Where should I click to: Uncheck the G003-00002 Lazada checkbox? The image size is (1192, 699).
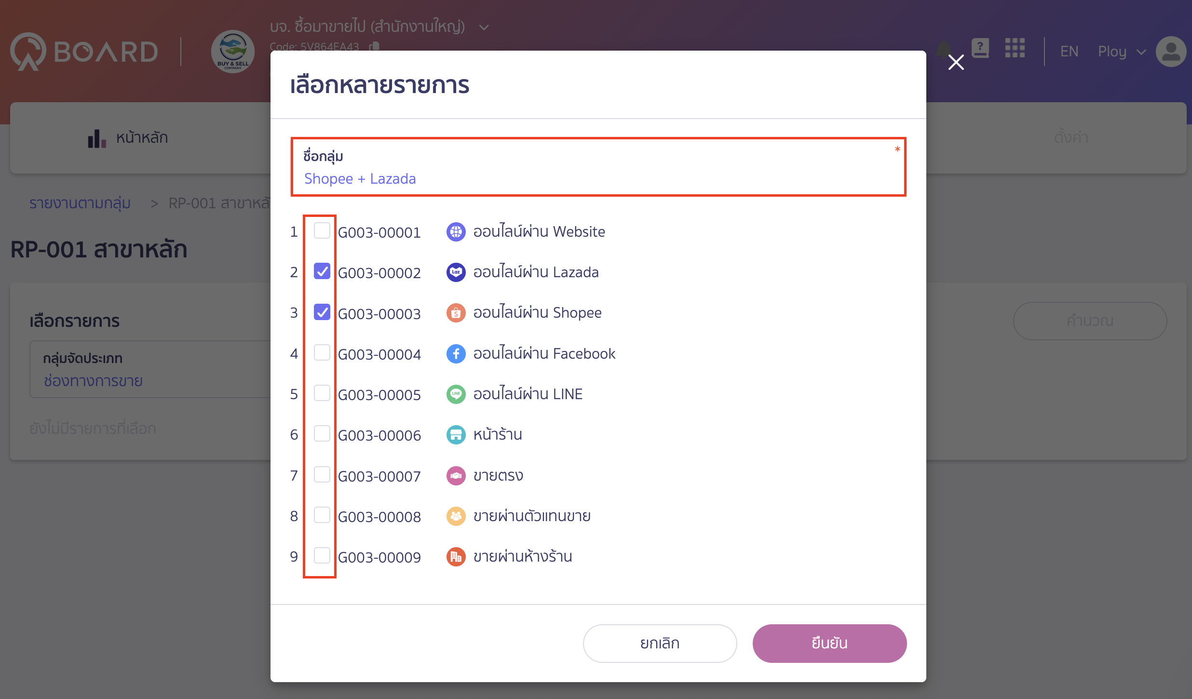[x=321, y=271]
